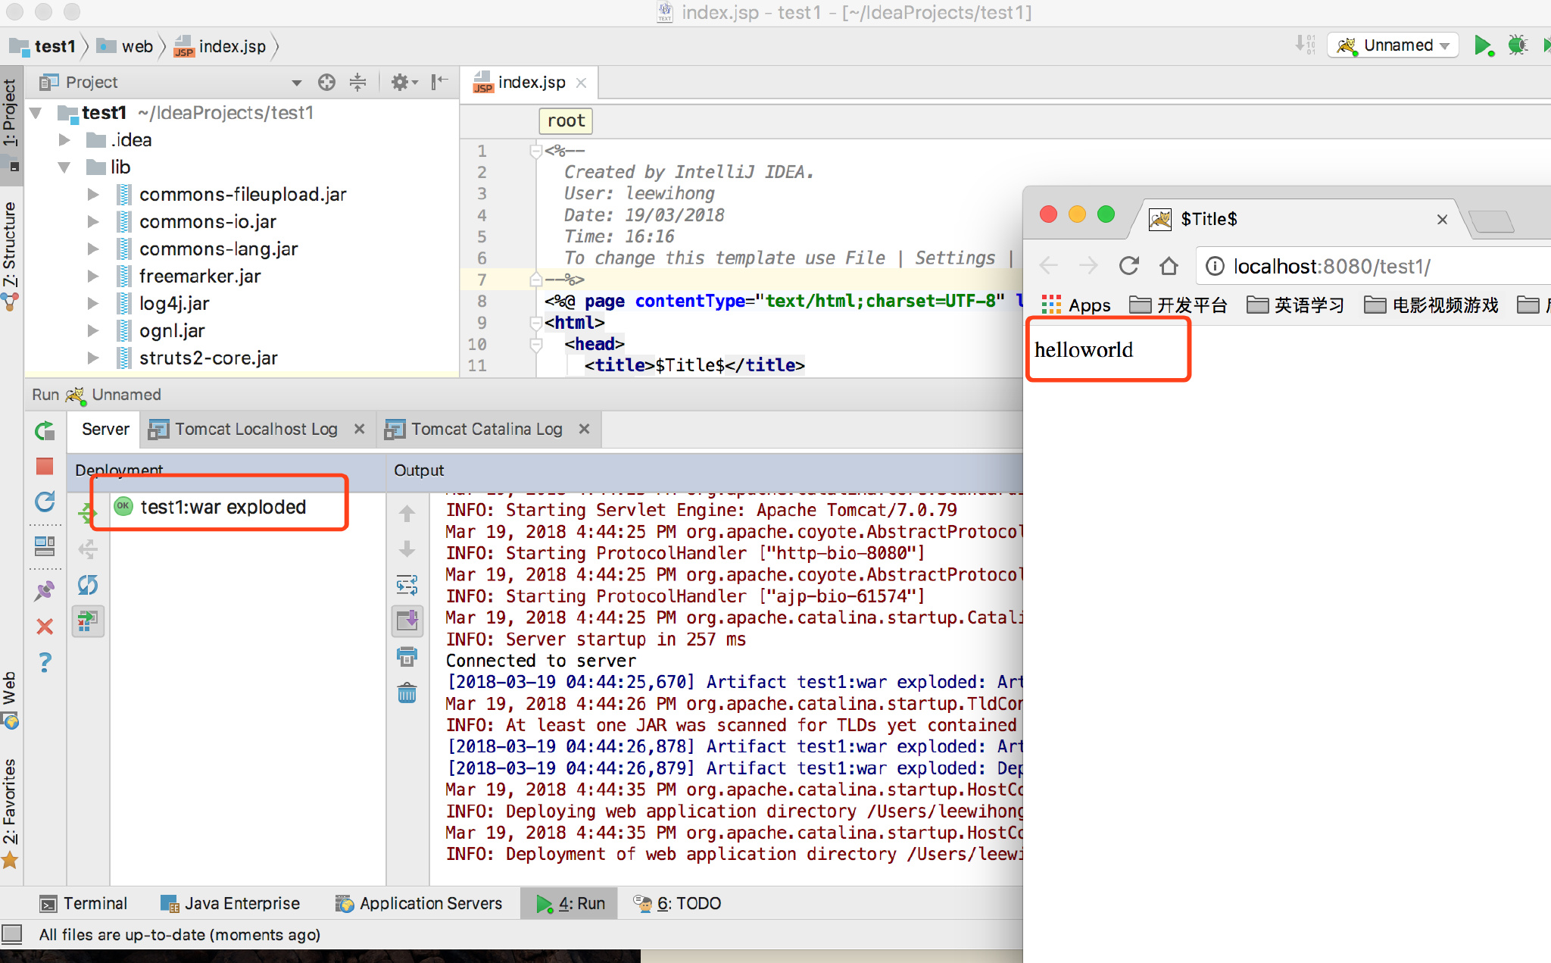Click the red Stop server icon
Screen dimensions: 1551x963
pos(45,466)
